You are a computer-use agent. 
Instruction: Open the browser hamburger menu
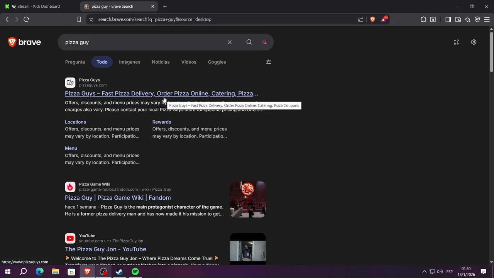[487, 19]
